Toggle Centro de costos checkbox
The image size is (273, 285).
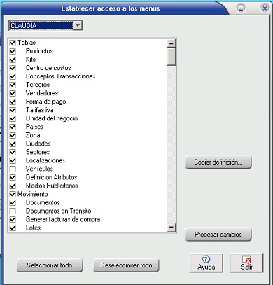tap(13, 68)
